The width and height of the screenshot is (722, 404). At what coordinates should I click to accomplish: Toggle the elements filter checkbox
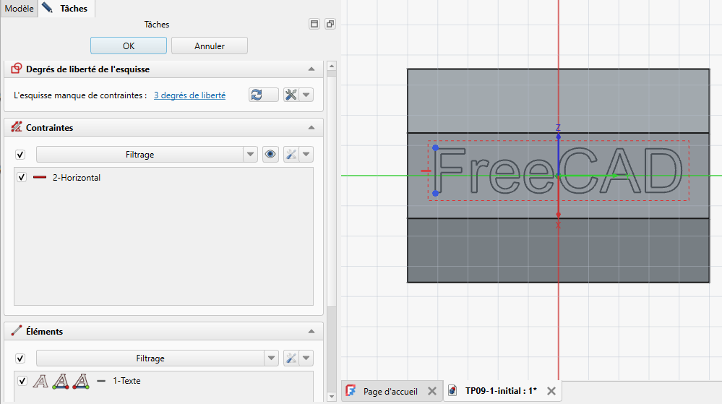point(20,358)
